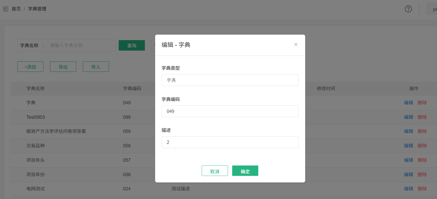Select the 字典 name cell in table
437x199 pixels.
(31, 103)
